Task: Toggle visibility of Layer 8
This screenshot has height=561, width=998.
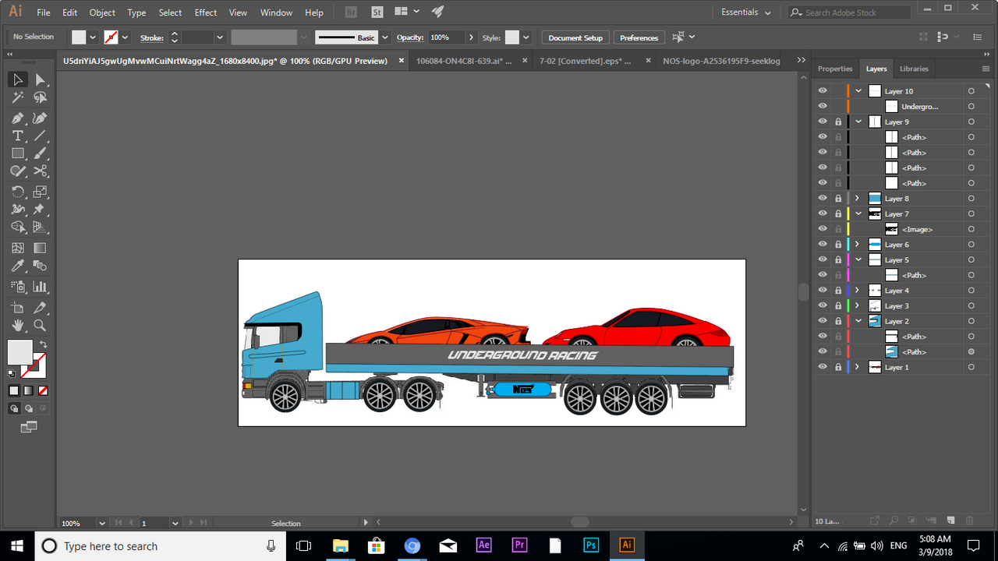Action: (x=822, y=199)
